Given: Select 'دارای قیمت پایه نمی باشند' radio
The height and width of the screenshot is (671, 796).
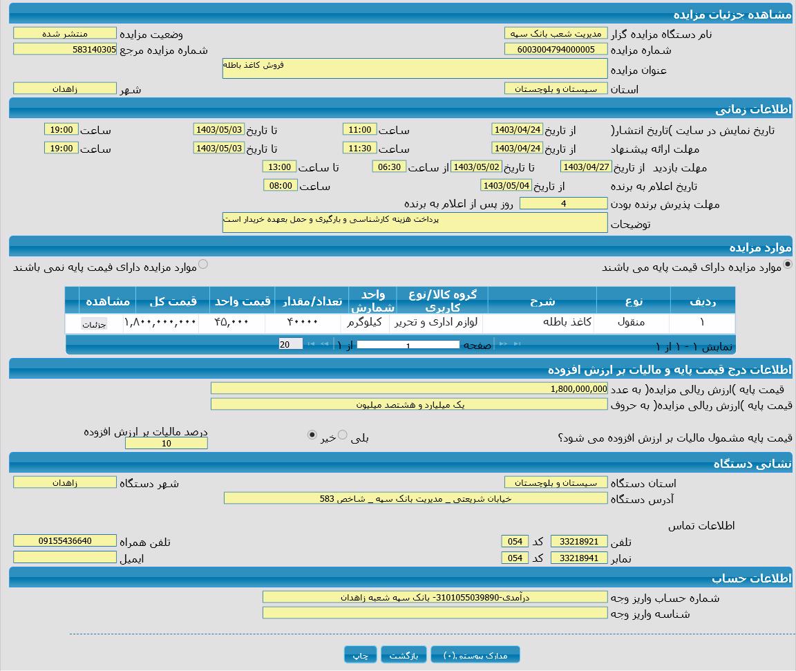Looking at the screenshot, I should pyautogui.click(x=203, y=264).
